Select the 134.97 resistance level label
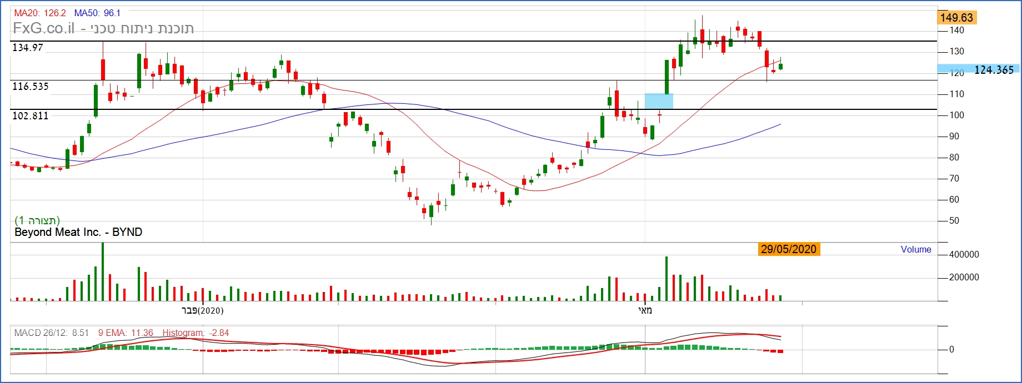Image resolution: width=1022 pixels, height=383 pixels. coord(28,48)
